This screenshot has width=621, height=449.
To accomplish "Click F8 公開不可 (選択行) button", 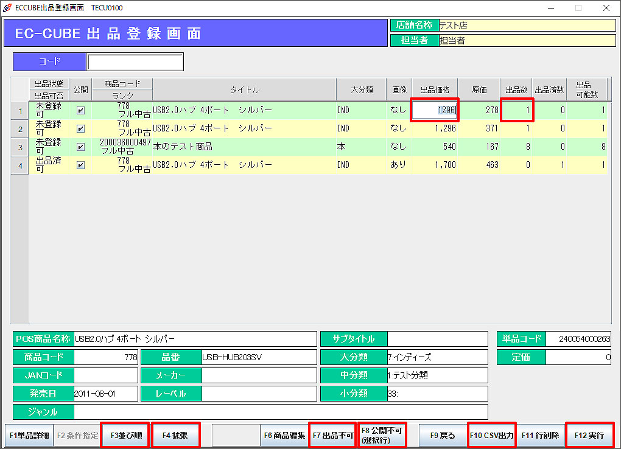I will click(x=381, y=436).
